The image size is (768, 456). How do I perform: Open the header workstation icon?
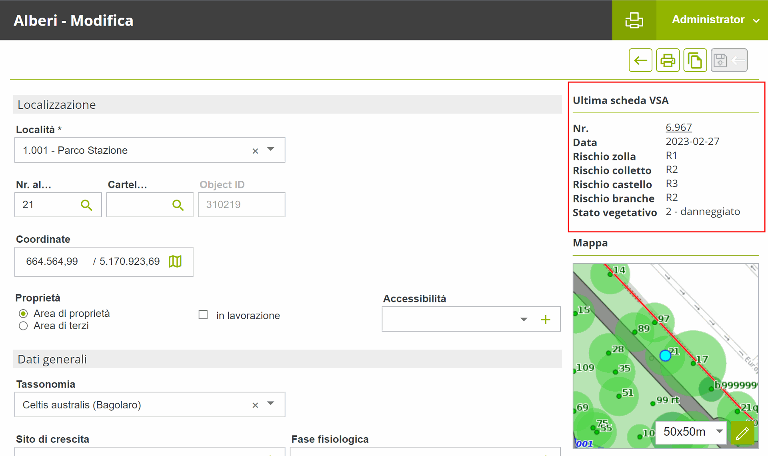click(634, 20)
